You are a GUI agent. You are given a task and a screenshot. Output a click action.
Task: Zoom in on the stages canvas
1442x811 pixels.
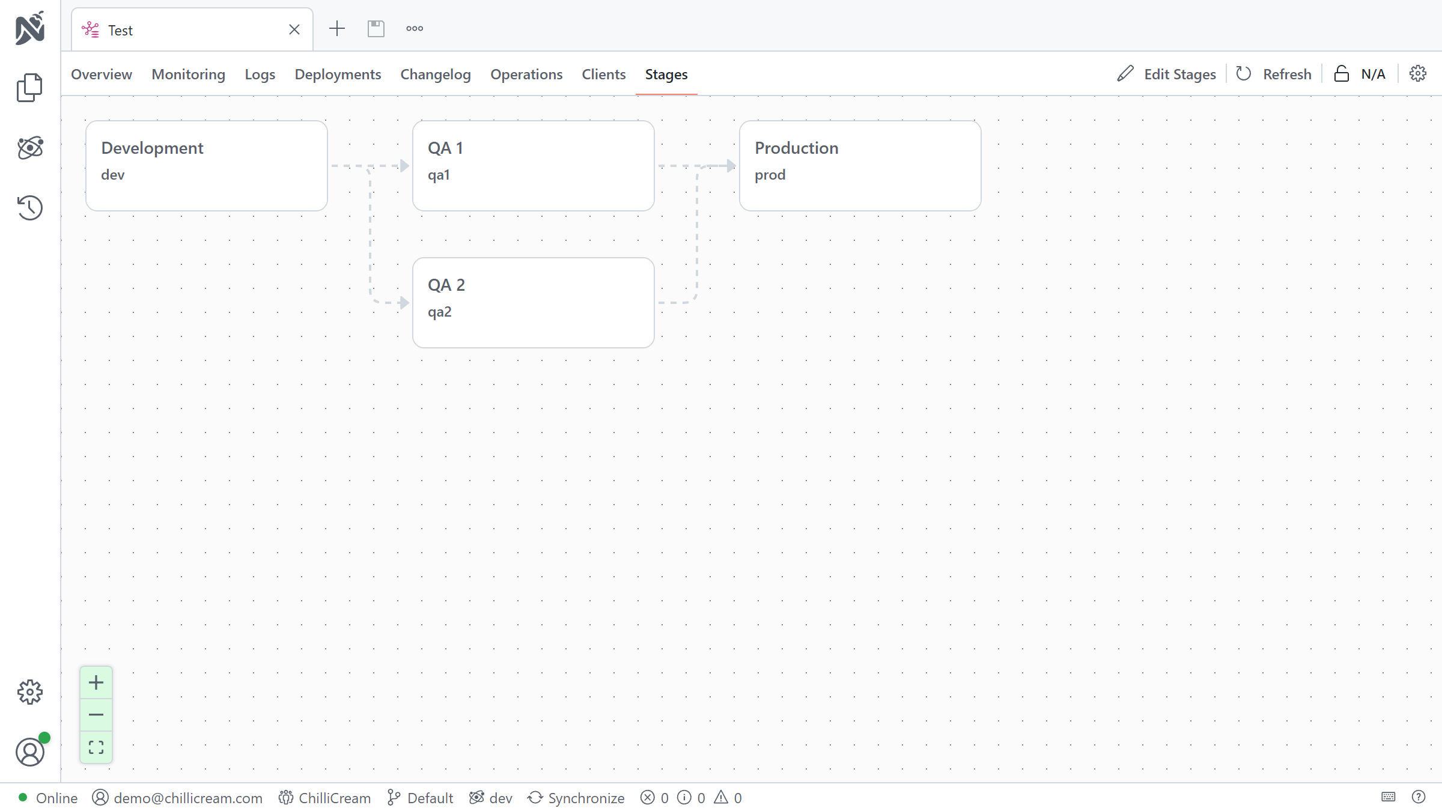click(96, 682)
